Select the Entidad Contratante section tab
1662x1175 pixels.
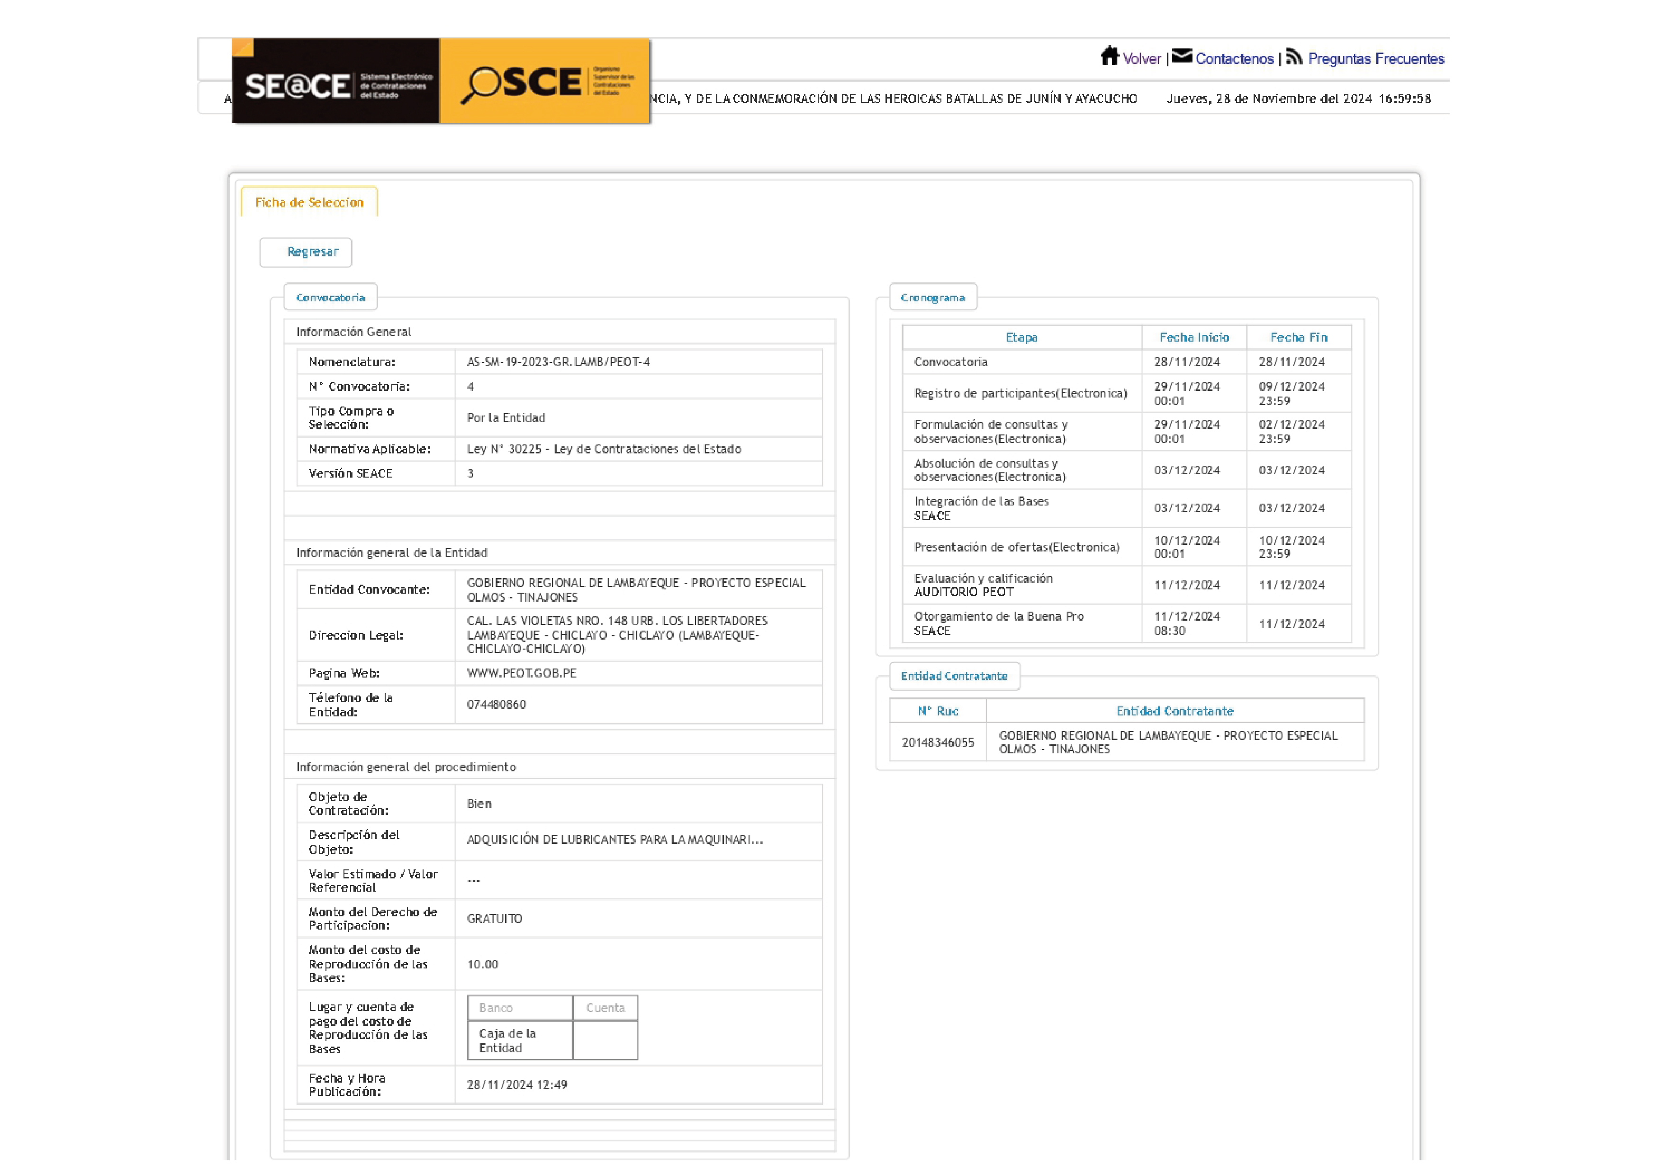point(954,676)
